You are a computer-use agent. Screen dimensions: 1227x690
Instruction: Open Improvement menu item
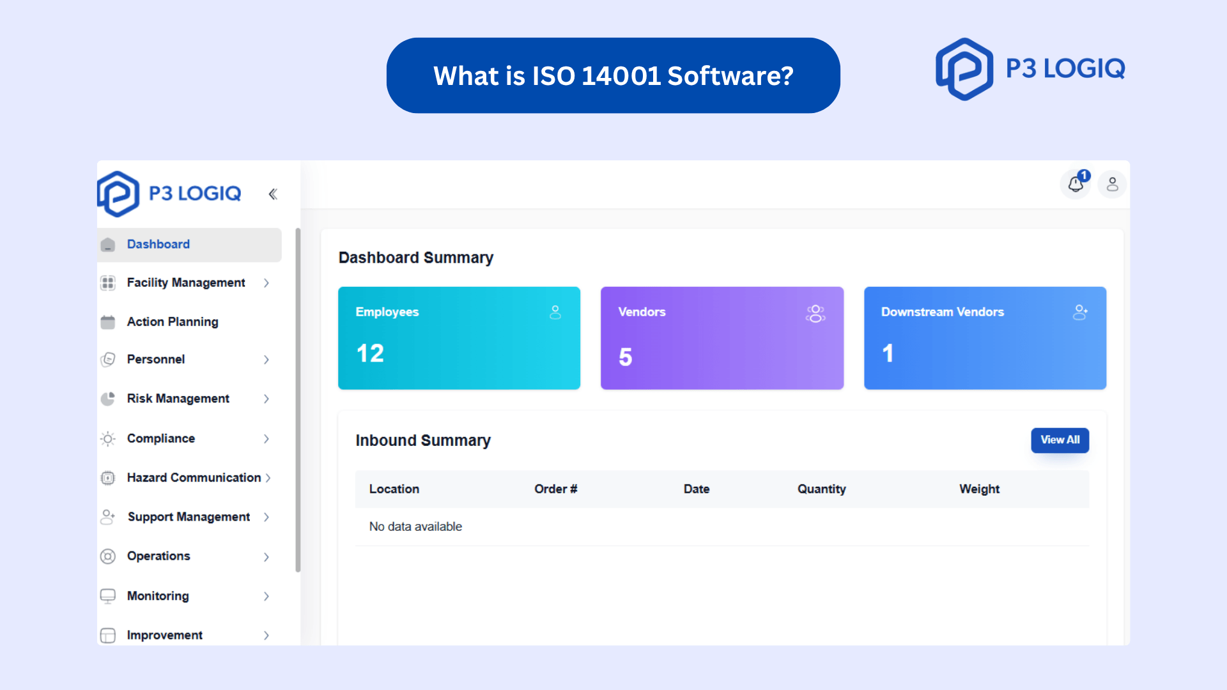pyautogui.click(x=189, y=636)
